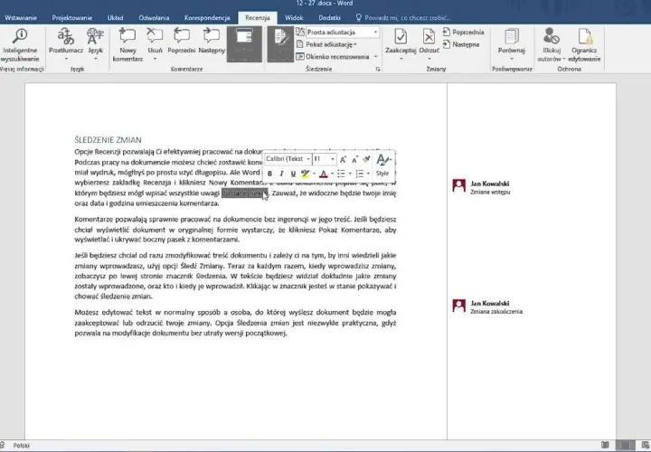
Task: Click the Zaakceptuj accept change icon
Action: click(x=401, y=36)
